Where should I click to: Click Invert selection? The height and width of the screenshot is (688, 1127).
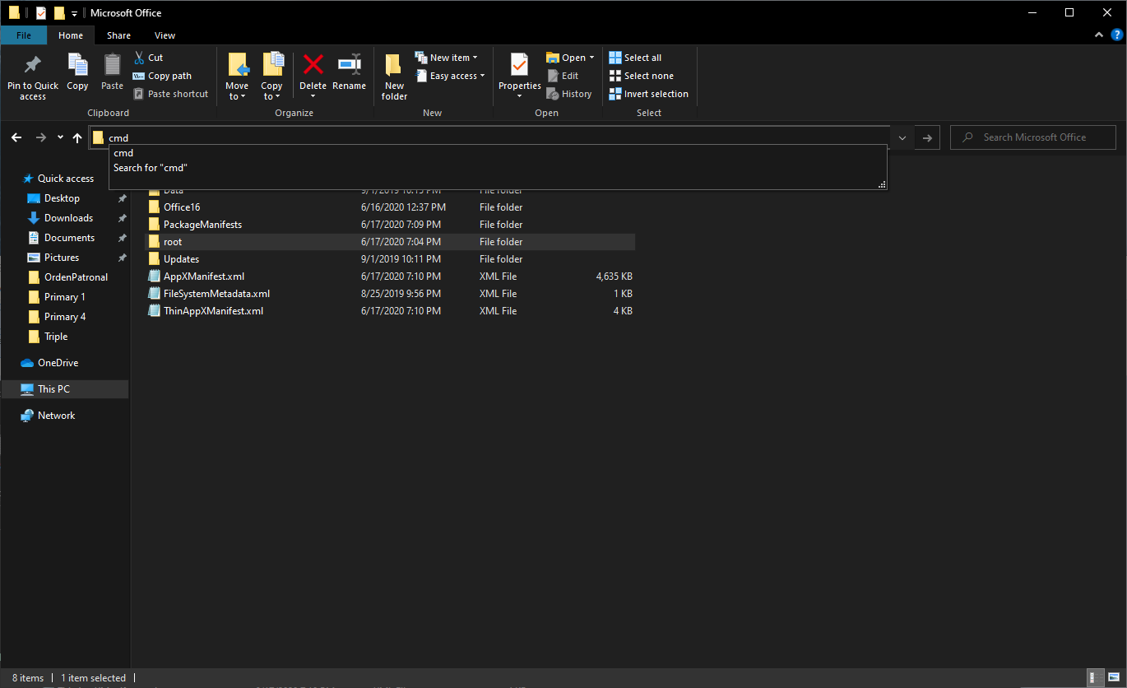coord(648,94)
